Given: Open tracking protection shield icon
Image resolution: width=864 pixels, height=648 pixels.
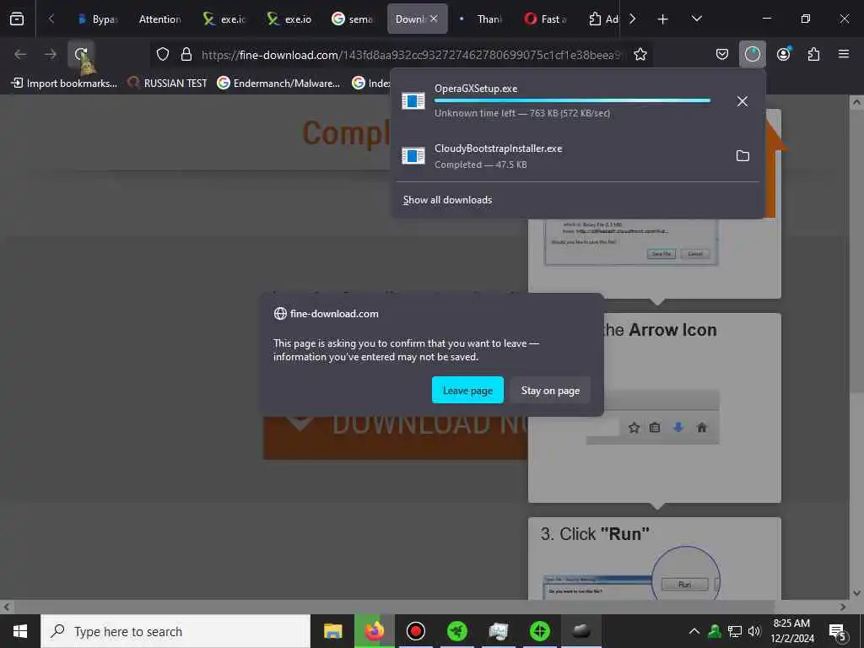Looking at the screenshot, I should (163, 54).
